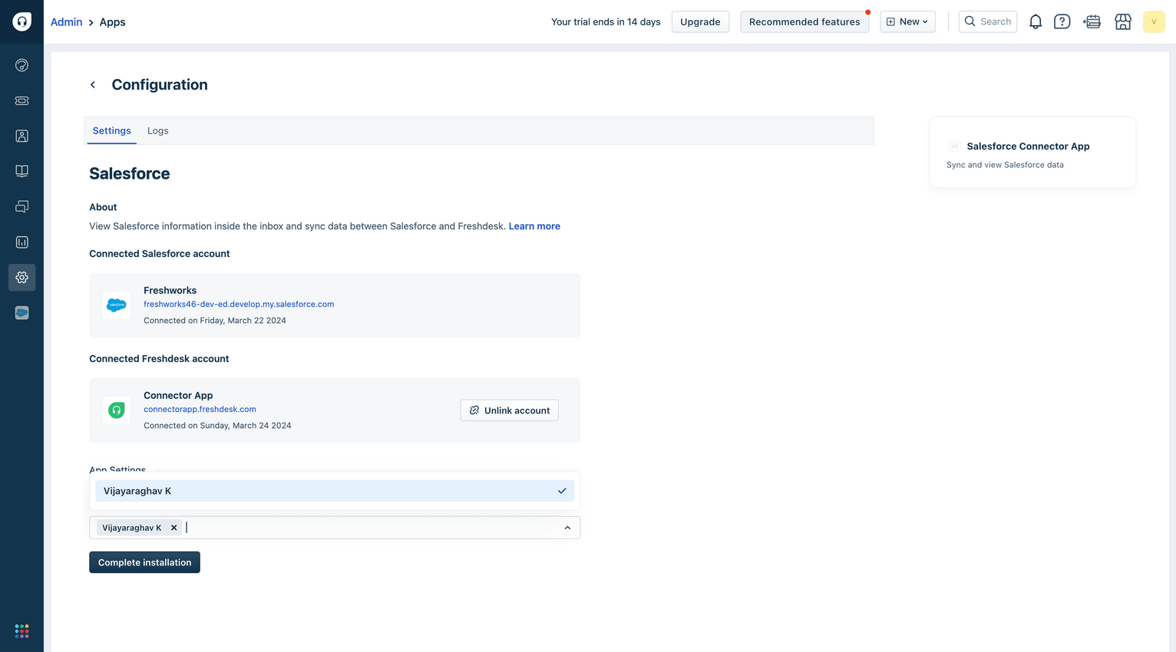The width and height of the screenshot is (1176, 652).
Task: Deselect Vijayaraghav K option checkmark
Action: point(562,491)
